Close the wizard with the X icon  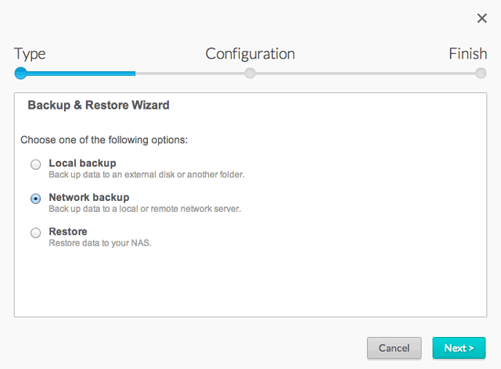(481, 18)
